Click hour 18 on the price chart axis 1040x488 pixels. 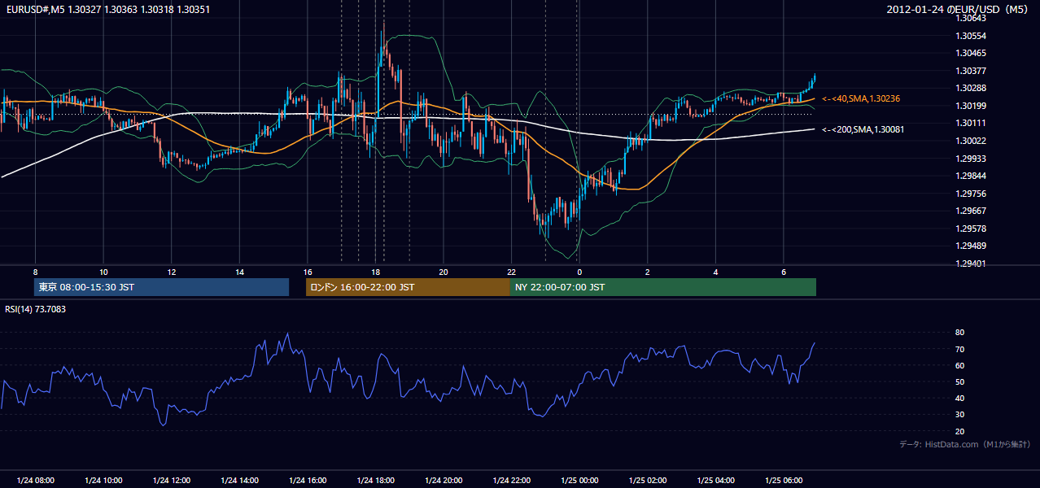click(x=375, y=272)
